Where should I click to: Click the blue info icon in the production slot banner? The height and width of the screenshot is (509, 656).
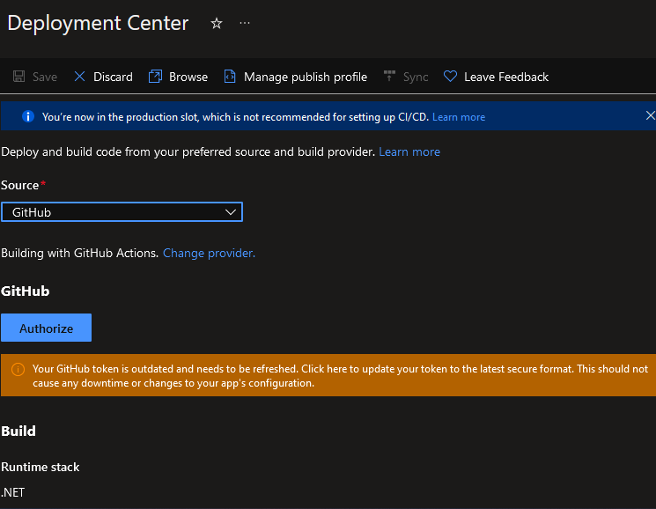click(28, 116)
